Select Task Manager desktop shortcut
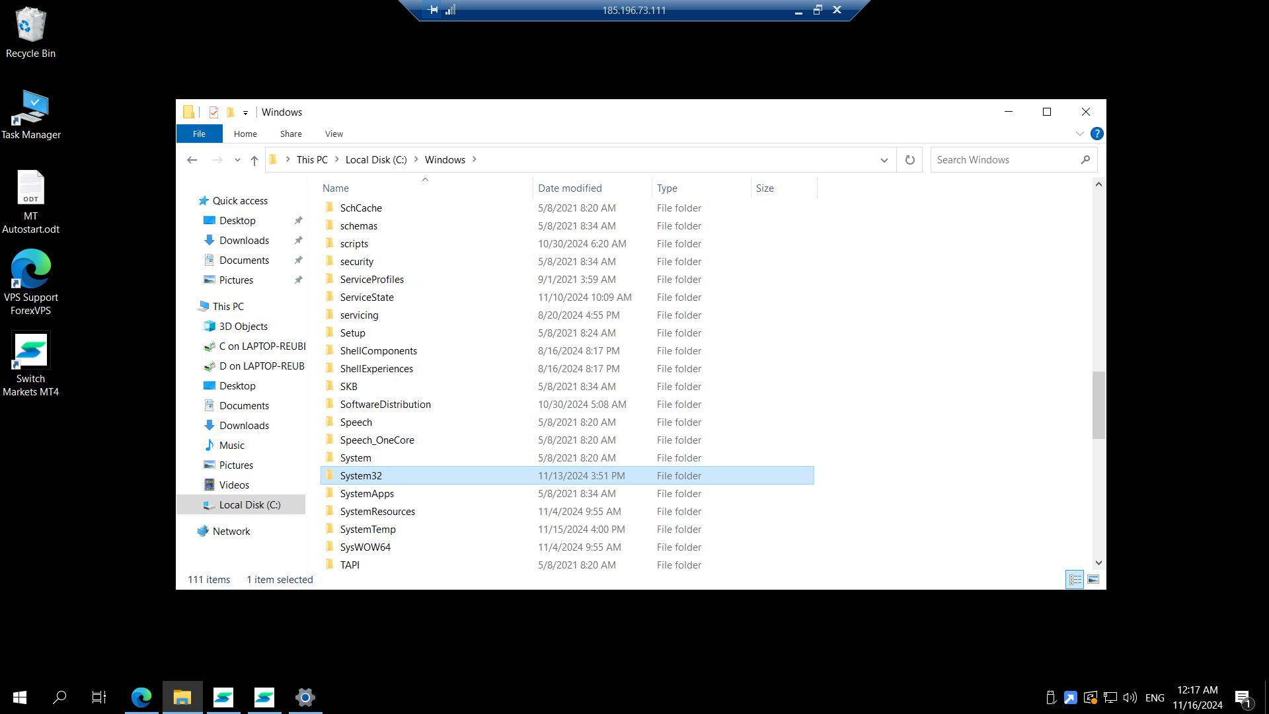Screen dimensions: 1269x714 click(x=30, y=115)
